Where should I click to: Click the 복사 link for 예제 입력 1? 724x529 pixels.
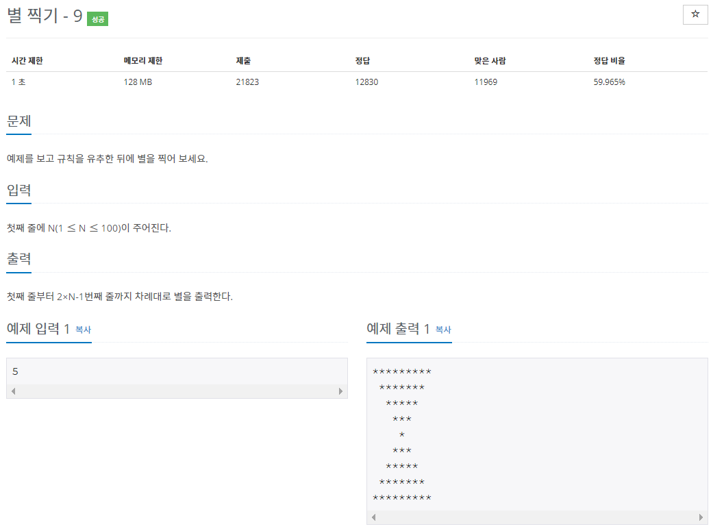click(x=83, y=330)
